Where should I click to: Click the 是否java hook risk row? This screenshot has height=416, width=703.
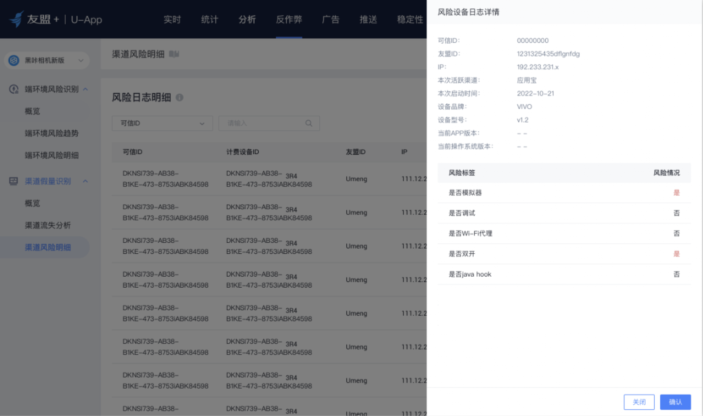564,274
